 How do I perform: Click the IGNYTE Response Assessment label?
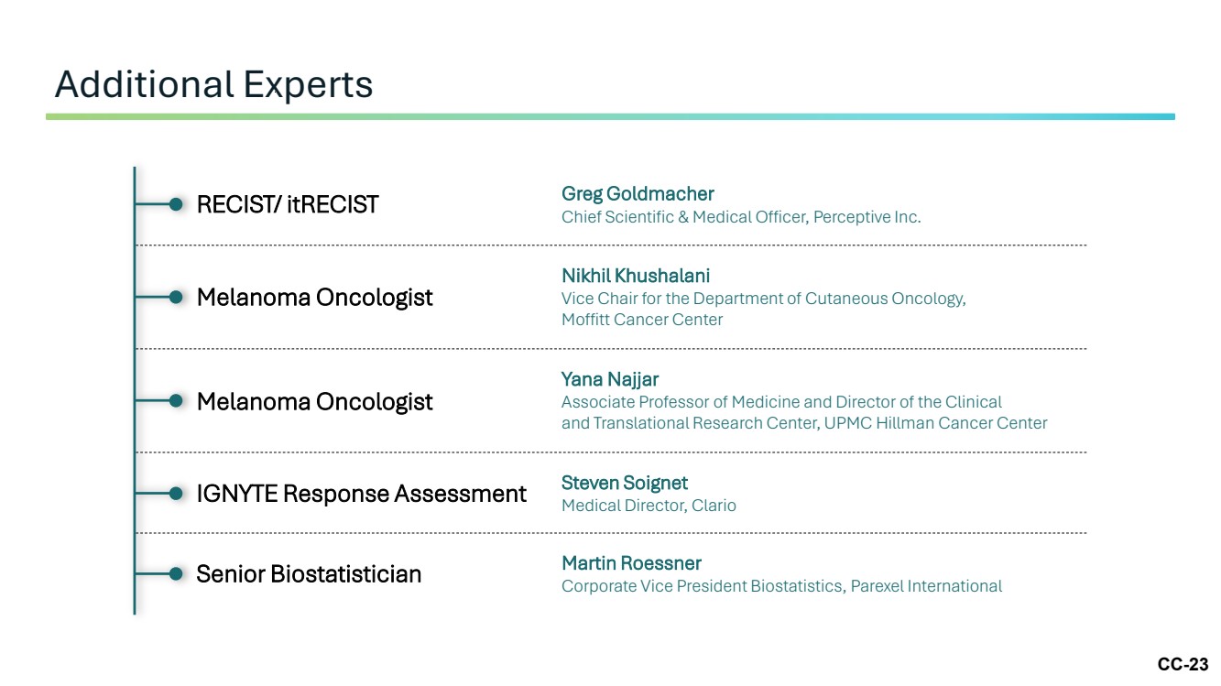tap(362, 494)
